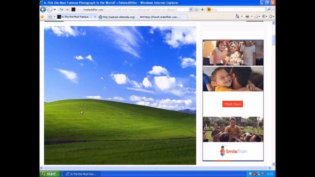Close the 'Is This the Most Famous' tab
Screen dimensions: 315x177
pyautogui.click(x=95, y=17)
